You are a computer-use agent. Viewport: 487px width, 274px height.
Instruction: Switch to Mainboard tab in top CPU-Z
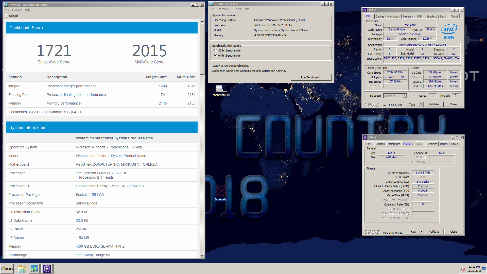coord(394,16)
